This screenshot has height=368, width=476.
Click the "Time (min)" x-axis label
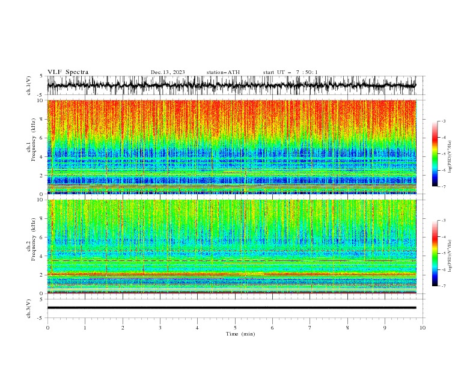tap(240, 334)
